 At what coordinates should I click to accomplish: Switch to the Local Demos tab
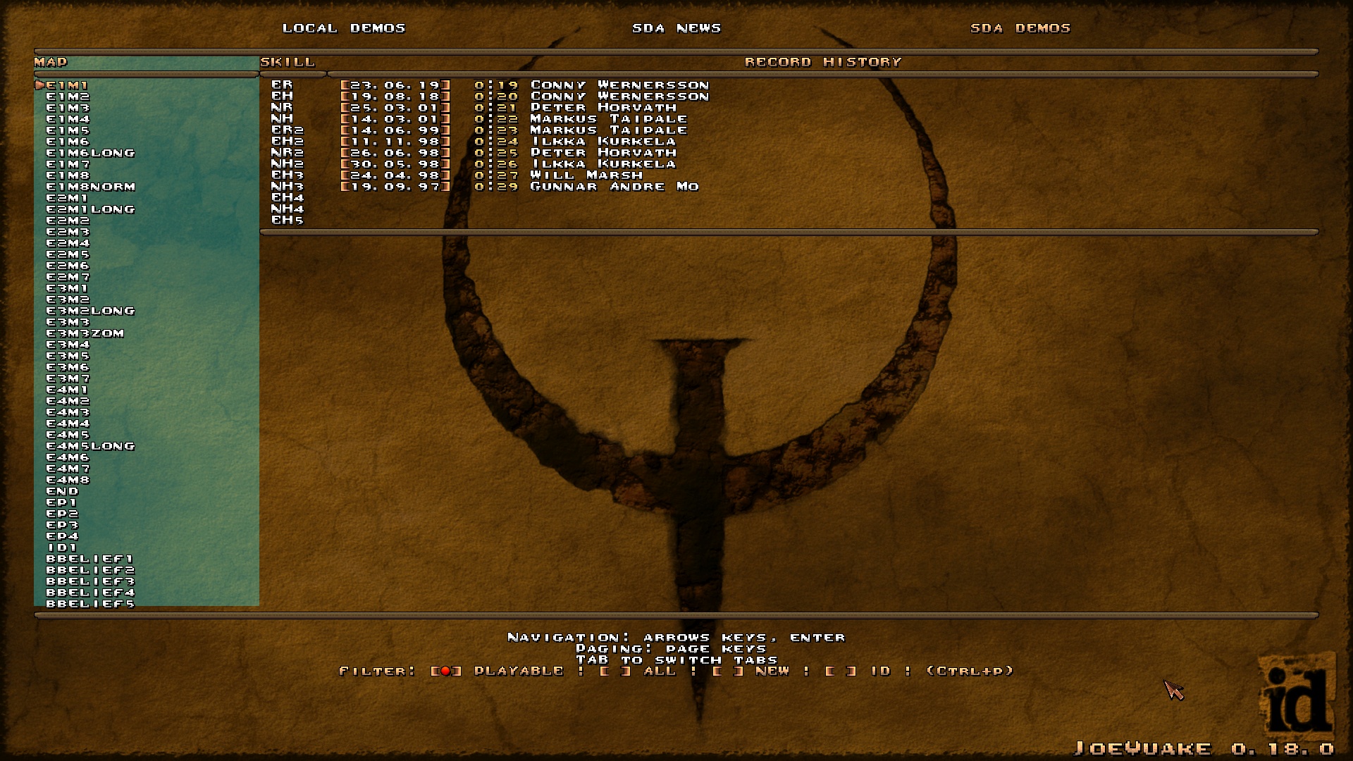(x=344, y=28)
